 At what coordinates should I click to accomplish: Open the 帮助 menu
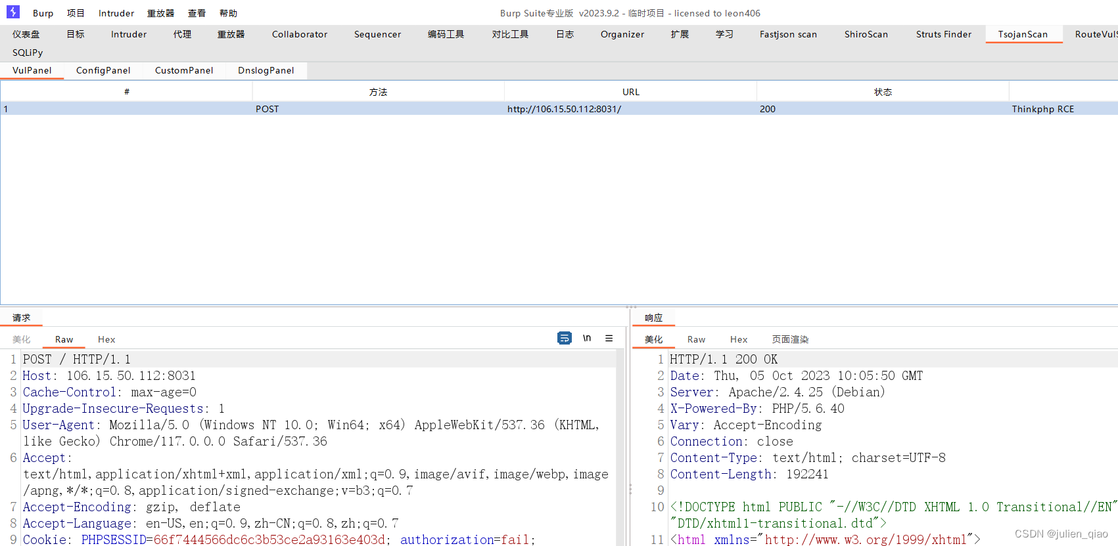point(228,13)
